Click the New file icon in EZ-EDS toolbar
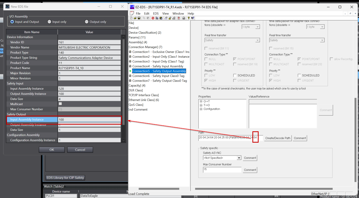This screenshot has width=359, height=198. click(131, 18)
